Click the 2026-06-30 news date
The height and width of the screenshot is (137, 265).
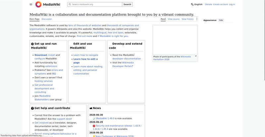point(96,115)
